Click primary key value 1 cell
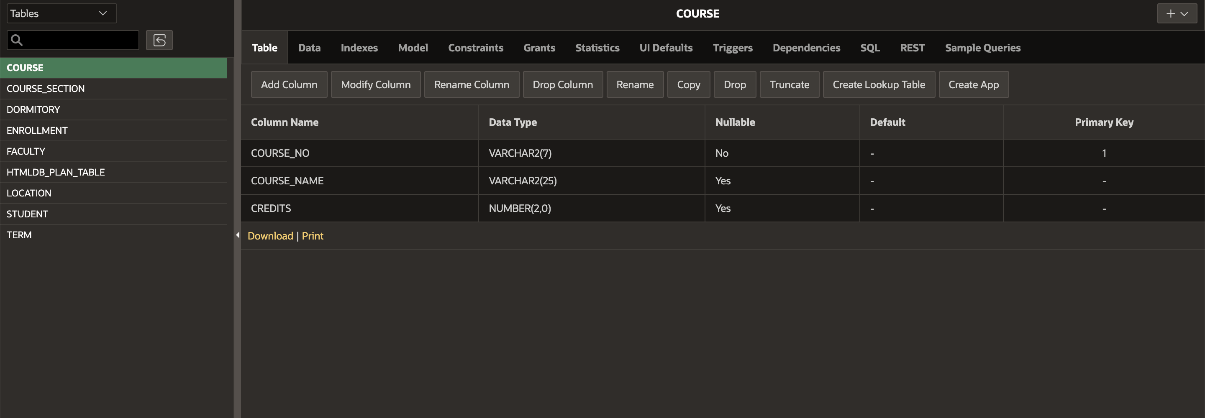 (x=1104, y=153)
